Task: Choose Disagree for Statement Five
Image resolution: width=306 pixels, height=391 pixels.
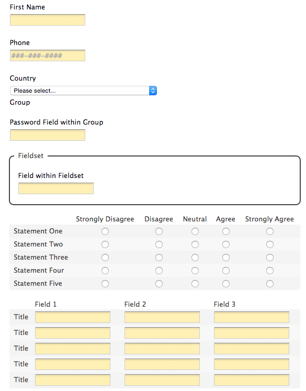Action: (x=159, y=284)
